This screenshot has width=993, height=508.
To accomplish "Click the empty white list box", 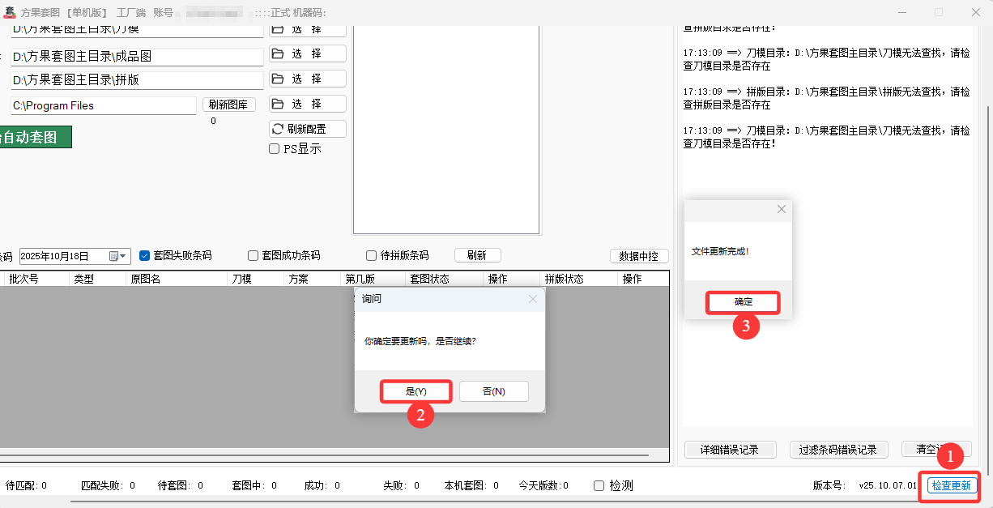I will 446,130.
